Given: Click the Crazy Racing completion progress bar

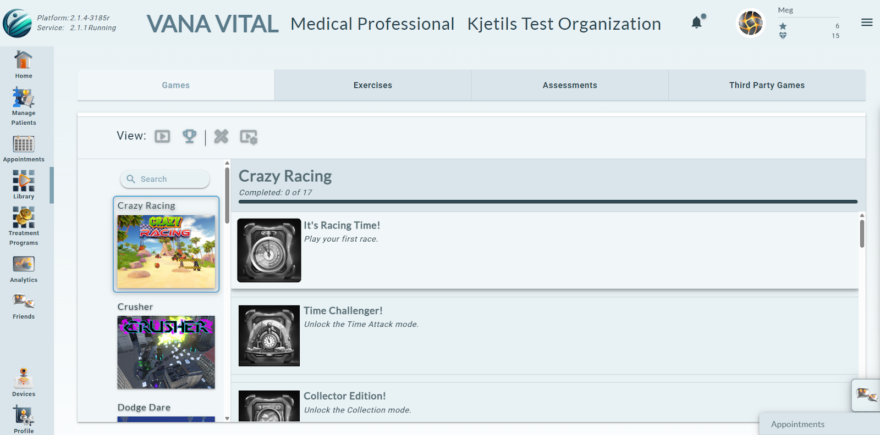Looking at the screenshot, I should (x=548, y=202).
